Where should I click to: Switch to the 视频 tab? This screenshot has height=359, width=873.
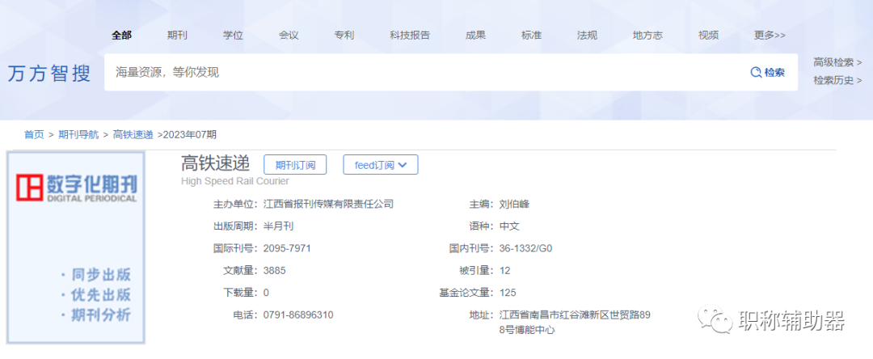tap(708, 35)
